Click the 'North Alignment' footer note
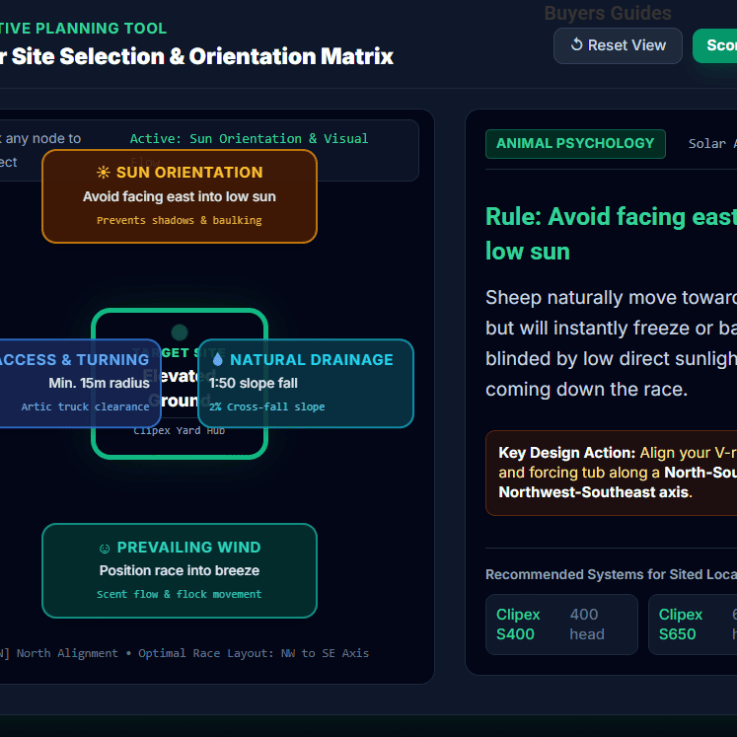The width and height of the screenshot is (737, 737). pyautogui.click(x=67, y=653)
